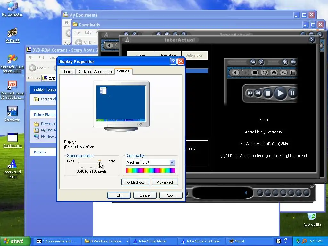The width and height of the screenshot is (328, 246).
Task: Open the Start menu
Action: tap(15, 241)
